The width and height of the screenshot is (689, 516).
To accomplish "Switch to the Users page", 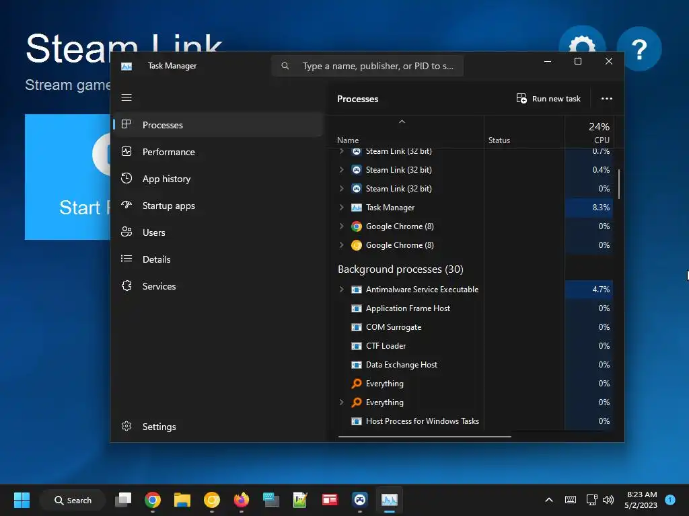I will tap(218, 232).
